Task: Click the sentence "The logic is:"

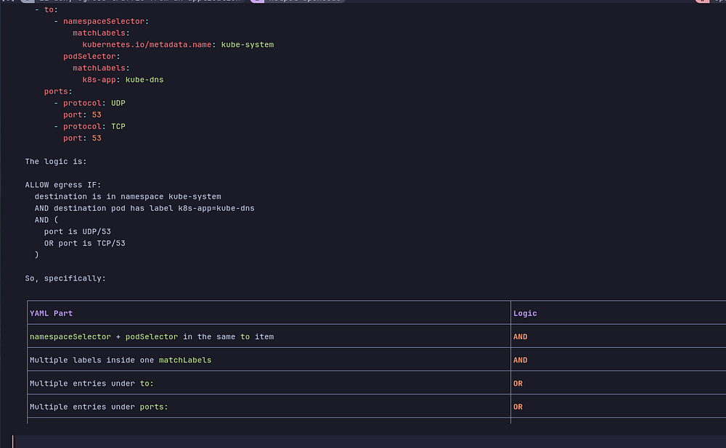Action: click(56, 162)
